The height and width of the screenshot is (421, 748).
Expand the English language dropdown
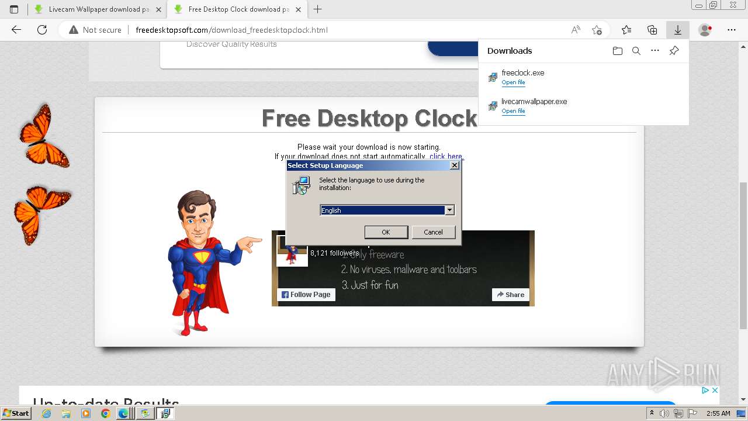[x=449, y=210]
